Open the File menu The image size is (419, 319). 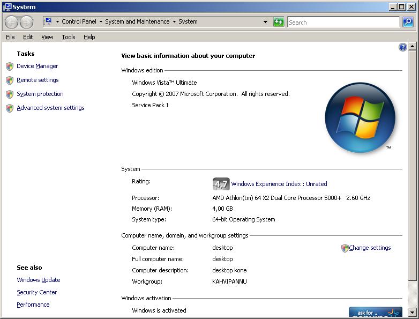10,37
